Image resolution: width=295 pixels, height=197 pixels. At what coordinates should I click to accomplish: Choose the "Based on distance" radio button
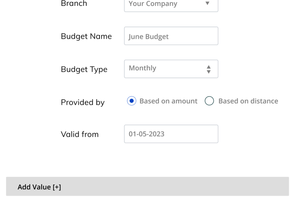tap(209, 101)
